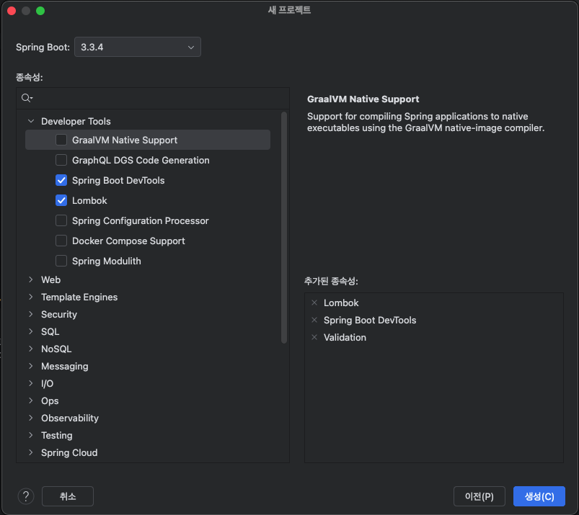This screenshot has height=515, width=579.
Task: Expand the Ops category
Action: [31, 401]
